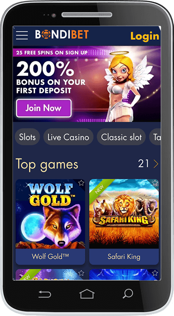Image resolution: width=174 pixels, height=316 pixels.
Task: Favorite Safari King with star icon
Action: pyautogui.click(x=155, y=183)
